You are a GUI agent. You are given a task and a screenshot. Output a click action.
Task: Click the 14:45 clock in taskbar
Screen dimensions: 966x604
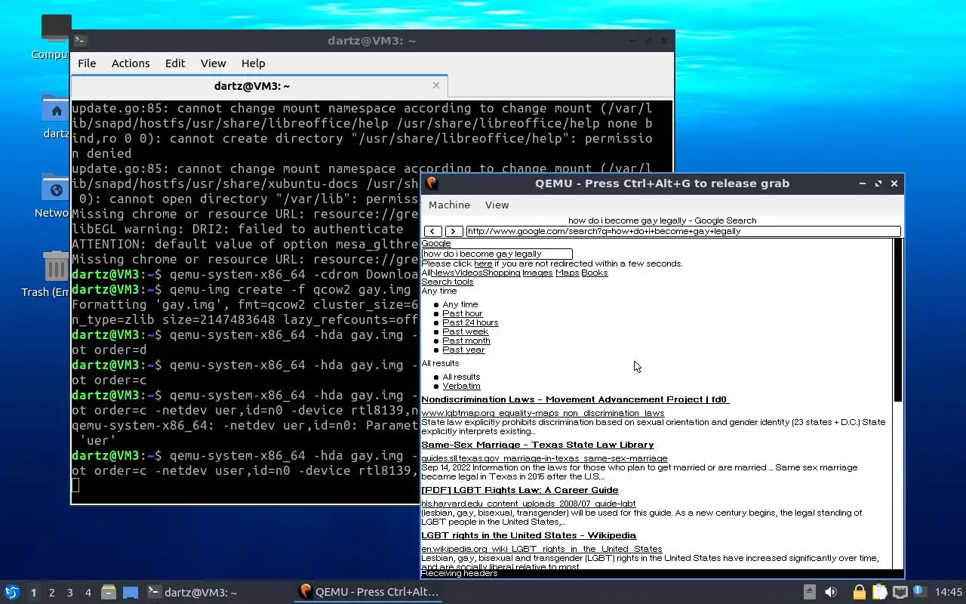(948, 593)
